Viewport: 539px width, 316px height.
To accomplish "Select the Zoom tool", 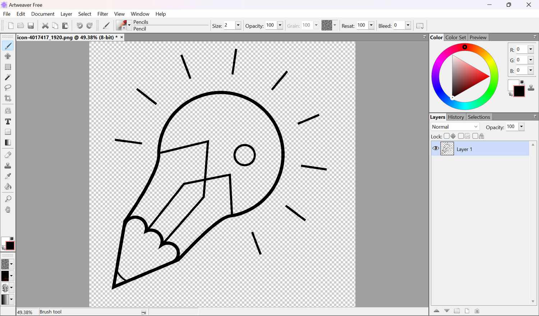I will (x=8, y=199).
